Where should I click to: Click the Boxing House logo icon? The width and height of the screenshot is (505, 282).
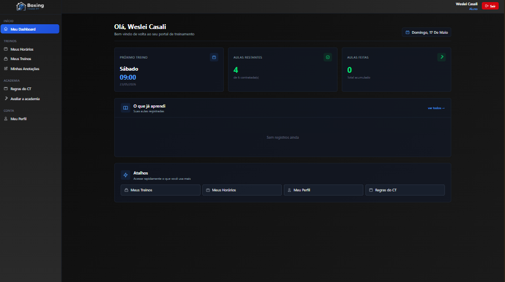click(x=21, y=6)
